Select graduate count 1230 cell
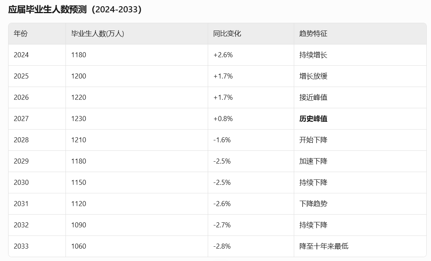Screen dimensions: 431x261 click(x=79, y=119)
